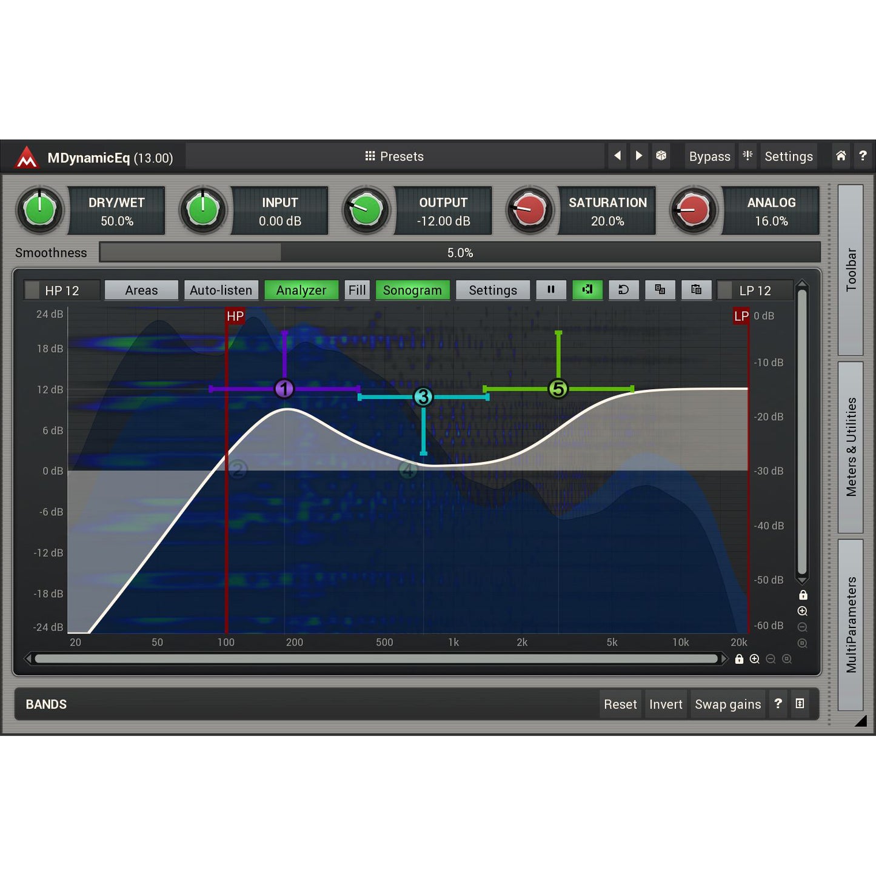Viewport: 876px width, 876px height.
Task: Copy the current EQ settings
Action: [660, 290]
